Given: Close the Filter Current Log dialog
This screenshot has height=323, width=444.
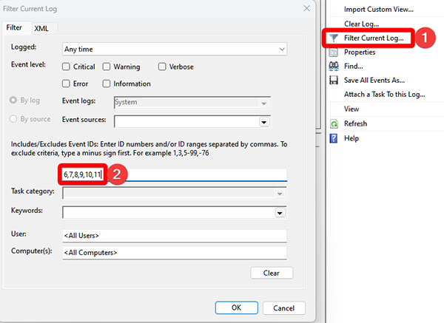Looking at the screenshot, I should tap(306, 7).
